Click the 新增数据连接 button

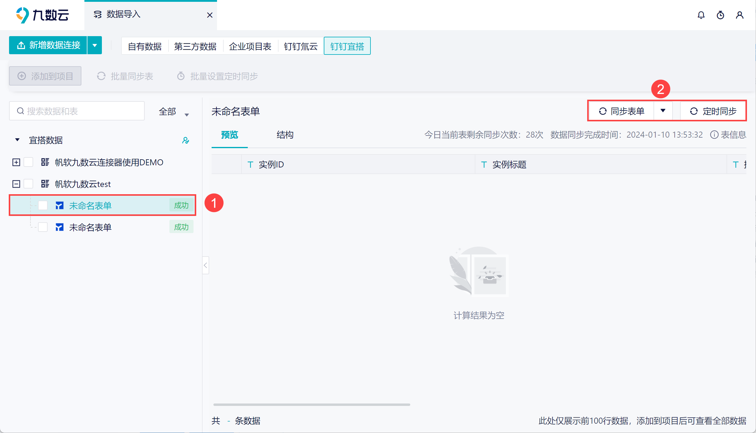tap(48, 45)
